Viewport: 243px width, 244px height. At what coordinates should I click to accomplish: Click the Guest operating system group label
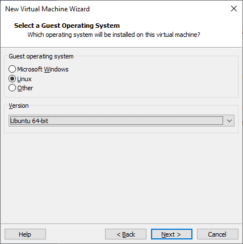coord(41,56)
